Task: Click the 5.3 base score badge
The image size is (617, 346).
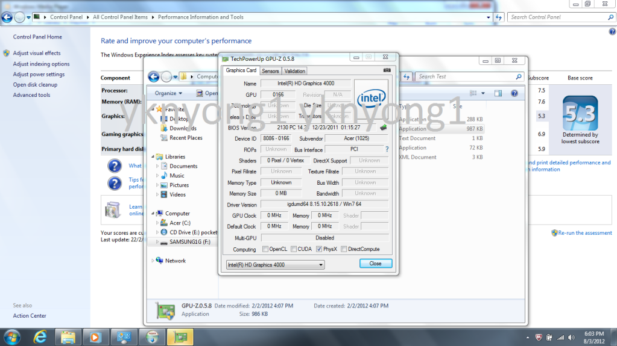Action: [x=580, y=113]
